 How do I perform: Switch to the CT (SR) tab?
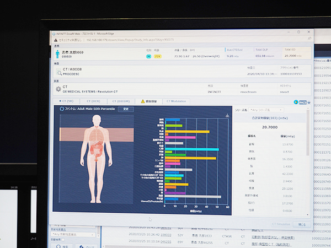point(69,101)
